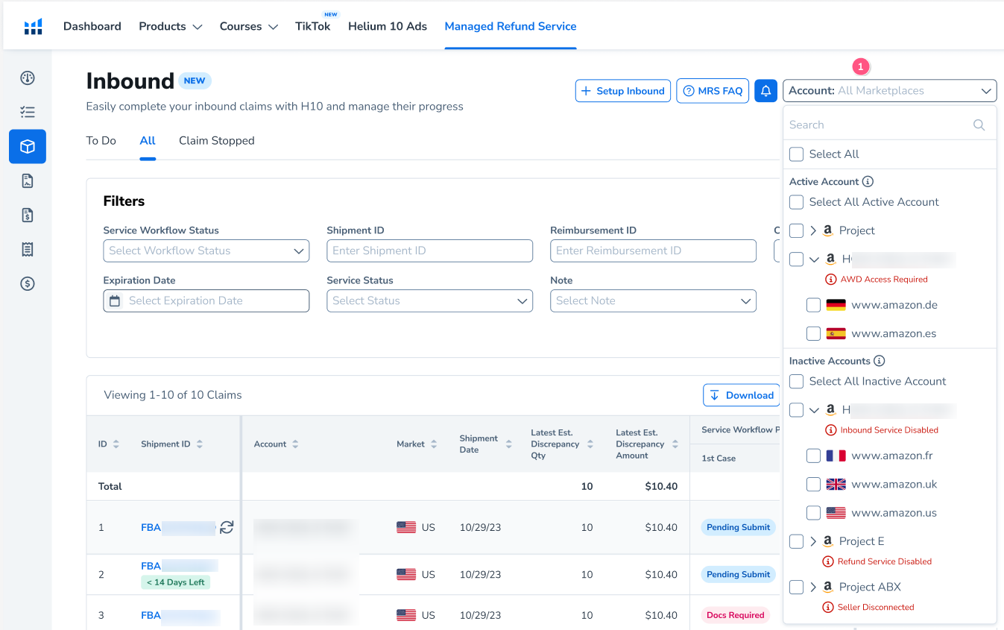This screenshot has width=1004, height=630.
Task: Open the clipboard list sidebar icon
Action: 28,250
